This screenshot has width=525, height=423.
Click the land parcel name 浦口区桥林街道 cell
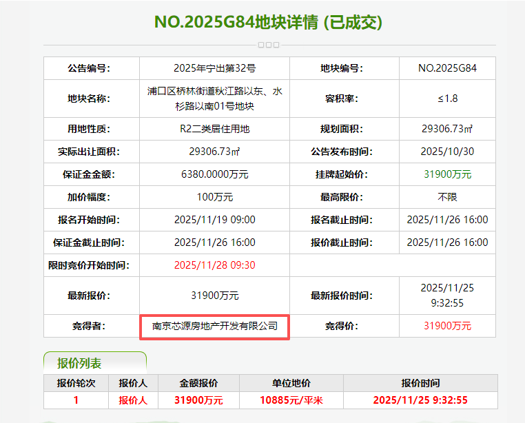[215, 99]
